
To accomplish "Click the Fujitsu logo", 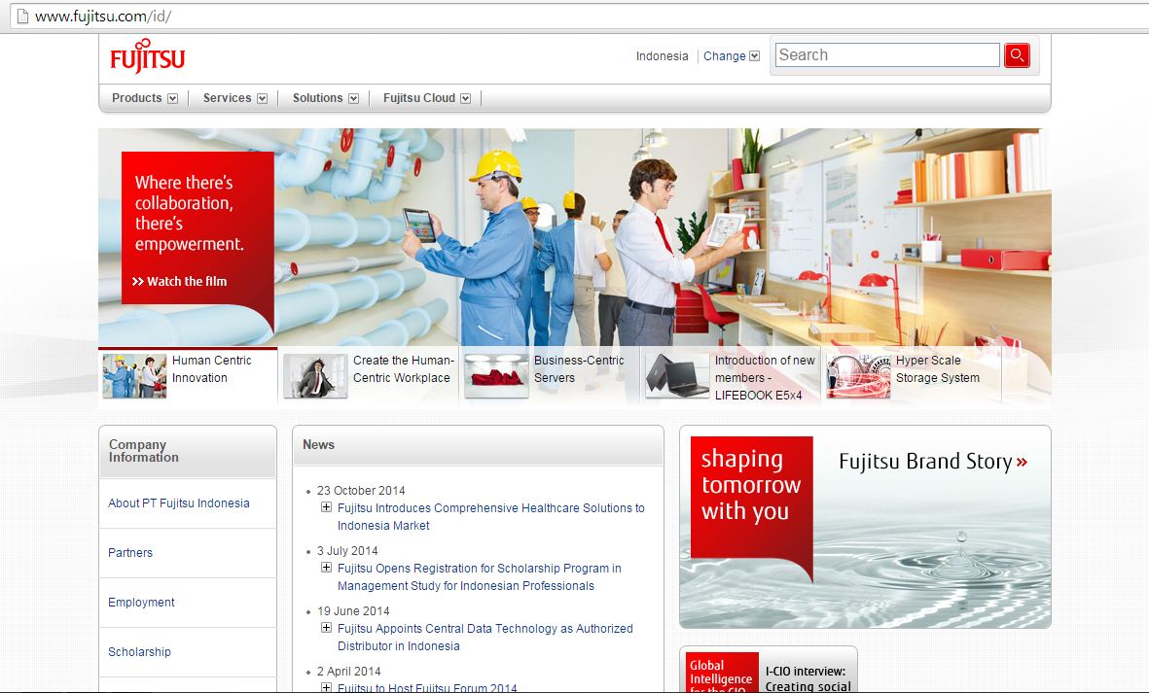I will pyautogui.click(x=144, y=55).
